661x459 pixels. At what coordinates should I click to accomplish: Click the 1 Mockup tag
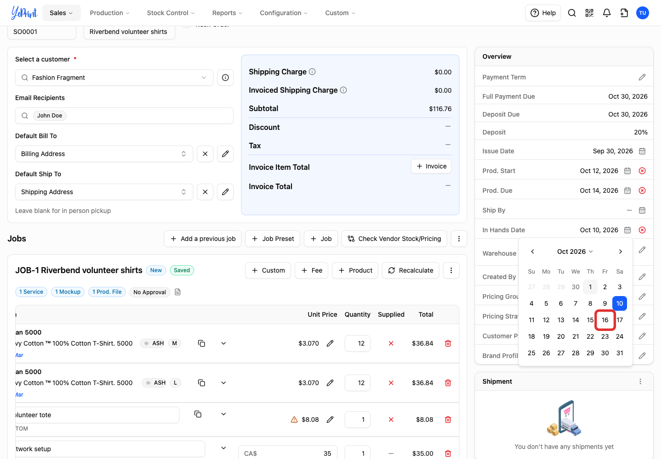click(x=68, y=292)
